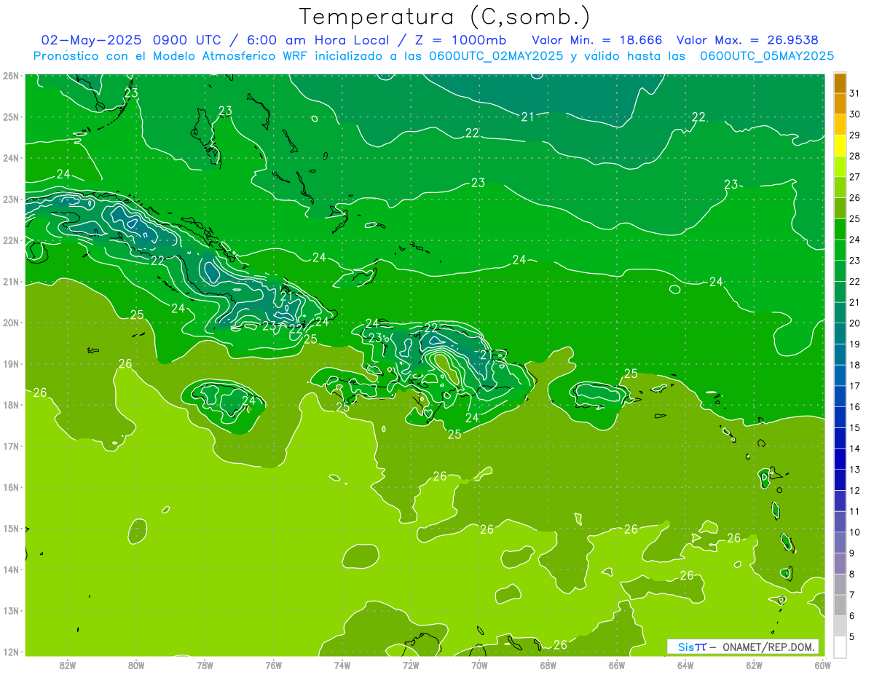This screenshot has height=675, width=874.
Task: Click color scale label 31
Action: pyautogui.click(x=855, y=92)
